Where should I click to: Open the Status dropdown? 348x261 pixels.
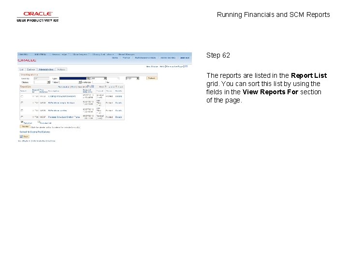tap(42, 82)
